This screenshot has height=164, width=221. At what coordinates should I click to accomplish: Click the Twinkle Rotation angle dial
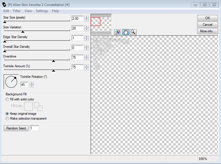(11, 82)
